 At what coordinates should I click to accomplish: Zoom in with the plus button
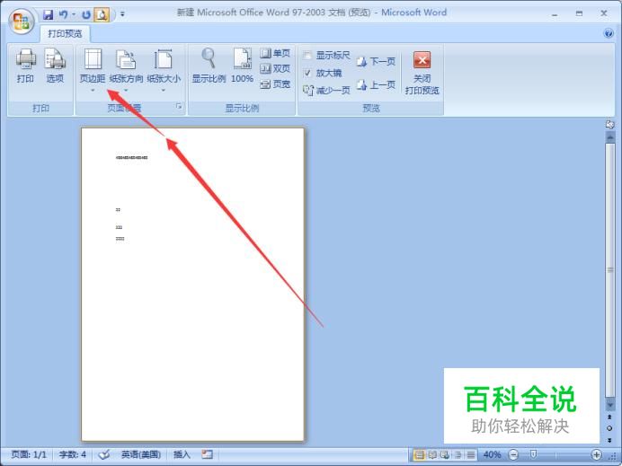[x=596, y=454]
